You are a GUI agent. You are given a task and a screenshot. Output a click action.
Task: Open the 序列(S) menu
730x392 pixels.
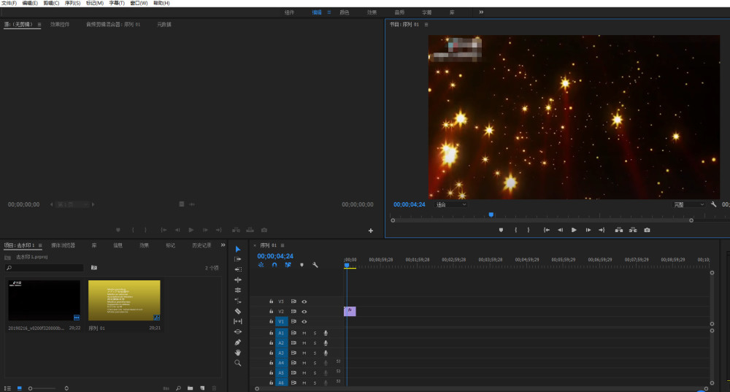[72, 3]
